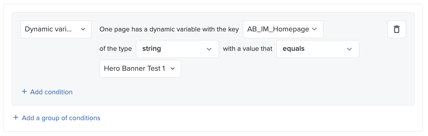Open the Hero Banner Test 1 value dropdown

tap(140, 69)
